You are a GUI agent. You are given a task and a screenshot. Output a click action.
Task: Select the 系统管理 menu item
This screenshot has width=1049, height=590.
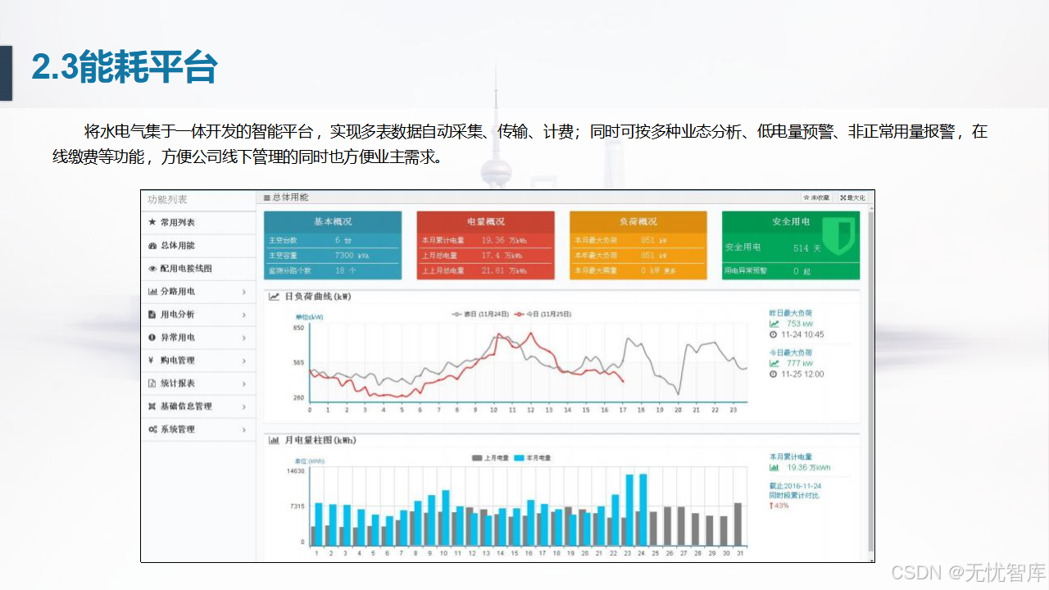(198, 429)
